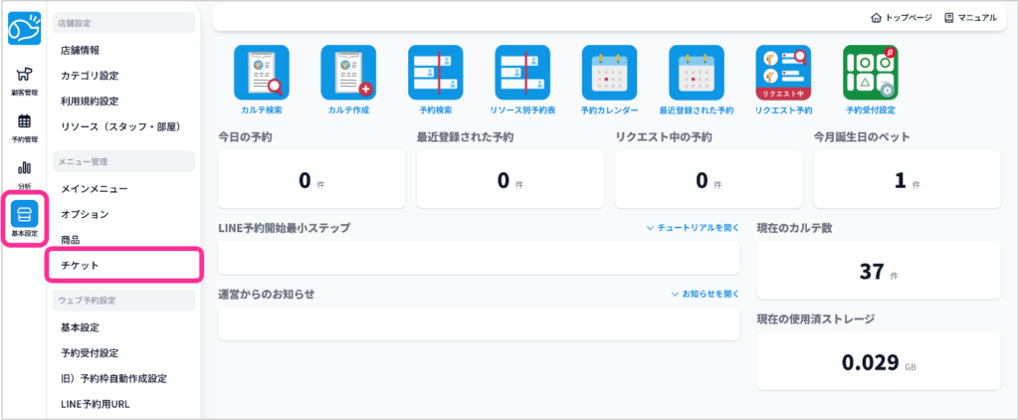Click the 最近登録された予約 icon
Image resolution: width=1019 pixels, height=420 pixels.
[697, 73]
